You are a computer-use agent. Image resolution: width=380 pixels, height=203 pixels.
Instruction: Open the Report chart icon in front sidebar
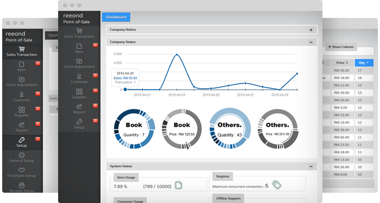pyautogui.click(x=79, y=107)
